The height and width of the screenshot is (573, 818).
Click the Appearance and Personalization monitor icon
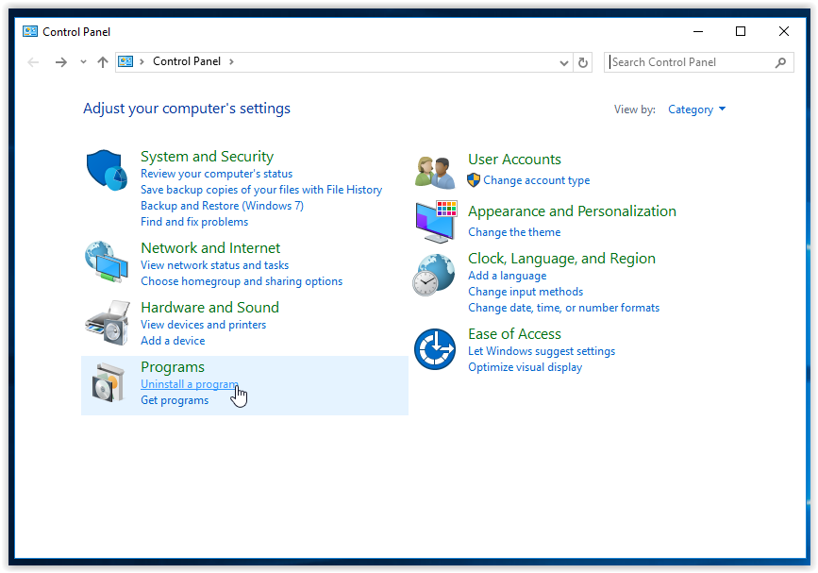[436, 221]
